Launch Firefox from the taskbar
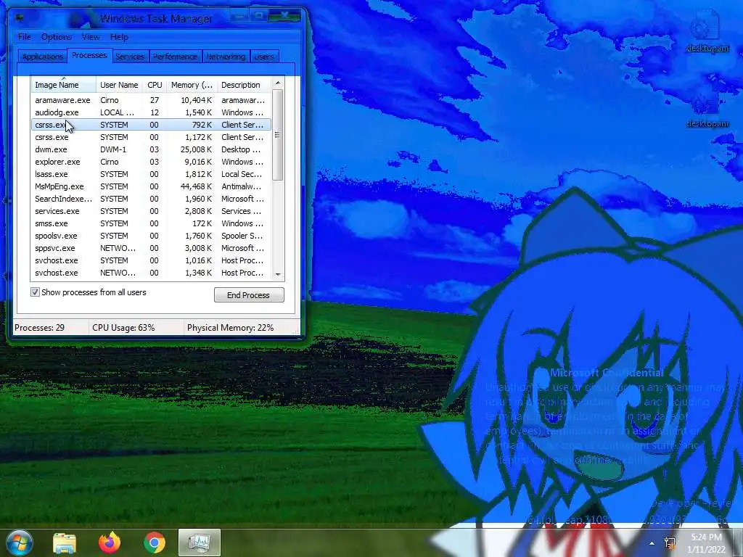This screenshot has height=557, width=743. coord(110,542)
